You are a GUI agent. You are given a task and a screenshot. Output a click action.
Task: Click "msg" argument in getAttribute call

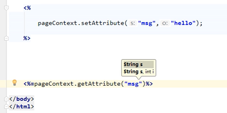pos(133,84)
